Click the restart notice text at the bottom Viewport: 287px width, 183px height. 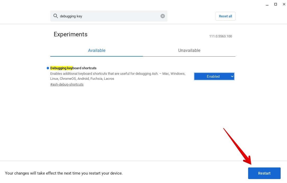point(64,173)
